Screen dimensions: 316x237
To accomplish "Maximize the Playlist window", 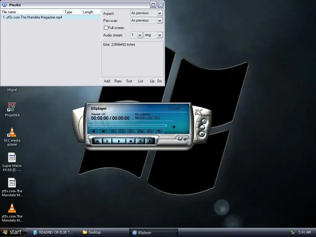I will pyautogui.click(x=153, y=5).
